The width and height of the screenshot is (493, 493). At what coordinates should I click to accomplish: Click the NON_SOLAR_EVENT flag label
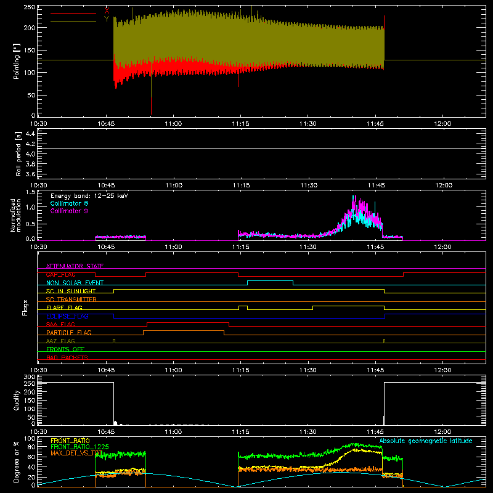click(x=75, y=283)
